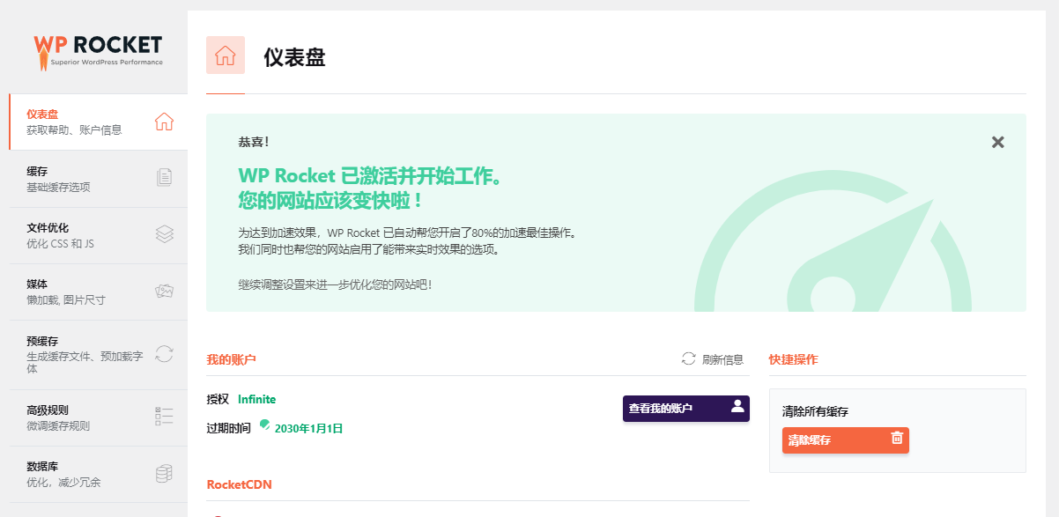Click the image icon beside 媒体
The height and width of the screenshot is (517, 1059).
coord(164,291)
